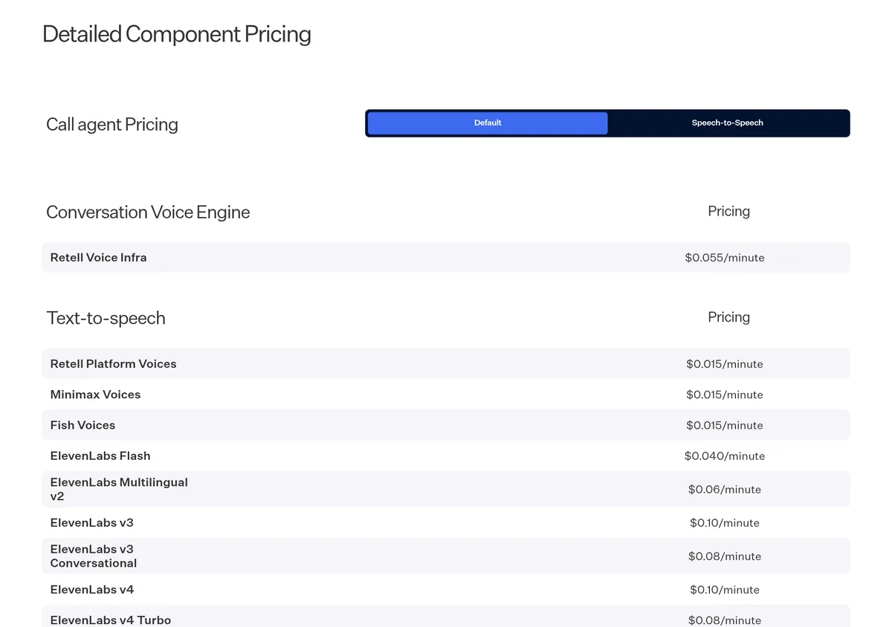Switch to the Speech-to-Speech tab

pyautogui.click(x=728, y=123)
